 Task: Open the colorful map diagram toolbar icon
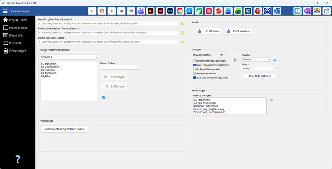pos(317,11)
